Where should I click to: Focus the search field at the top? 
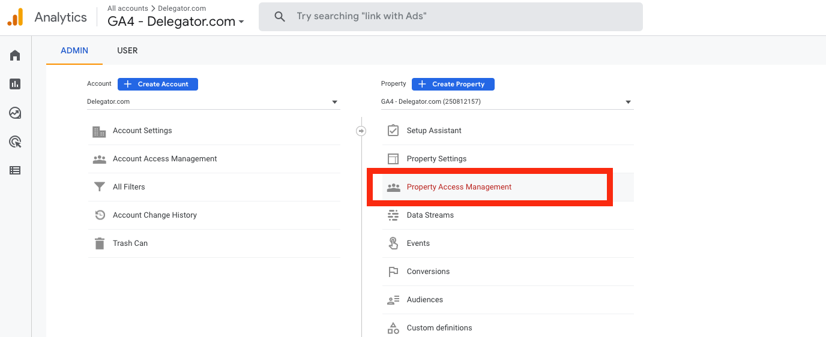pos(451,17)
